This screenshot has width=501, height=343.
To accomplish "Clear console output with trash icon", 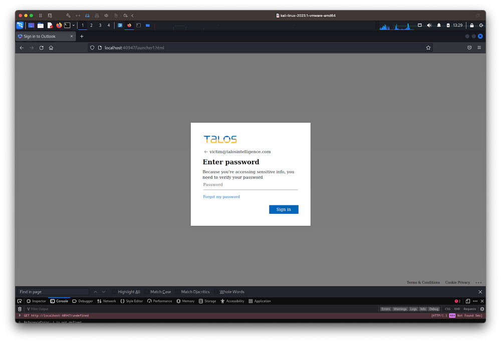I will coord(20,309).
